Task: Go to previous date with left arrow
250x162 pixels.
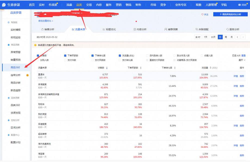Action: pos(237,37)
